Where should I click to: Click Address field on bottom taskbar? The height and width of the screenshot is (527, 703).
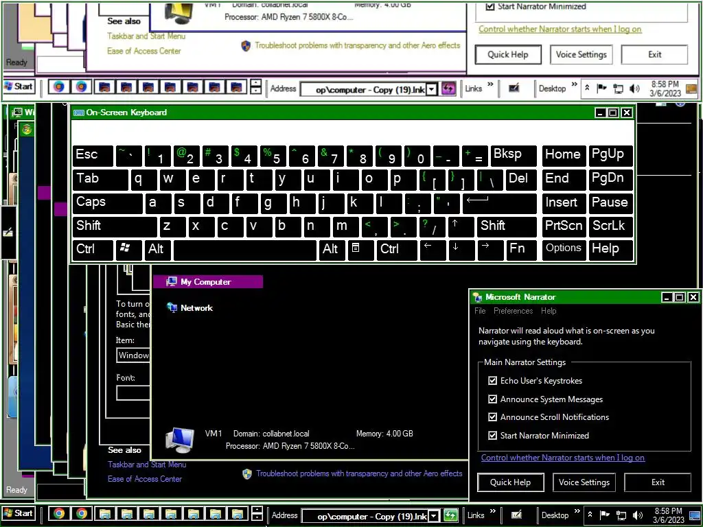(366, 516)
